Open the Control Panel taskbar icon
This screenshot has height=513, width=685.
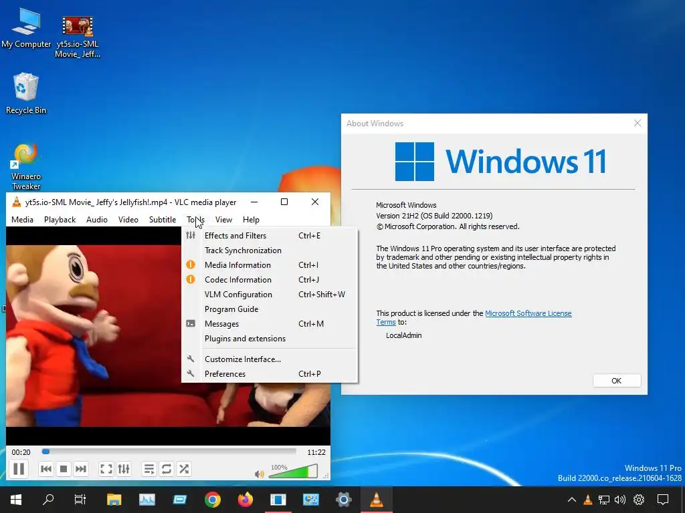point(311,500)
